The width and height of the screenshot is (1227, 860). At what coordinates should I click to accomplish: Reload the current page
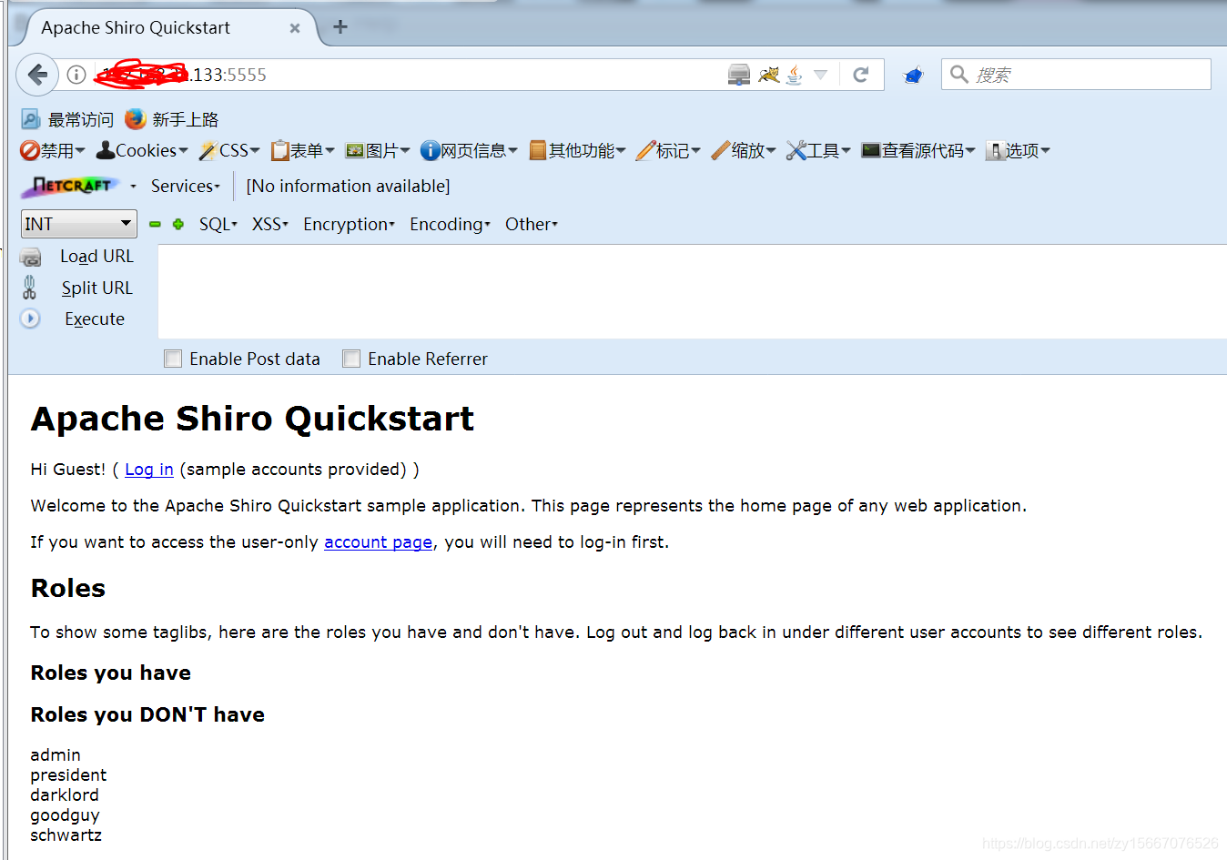click(861, 75)
